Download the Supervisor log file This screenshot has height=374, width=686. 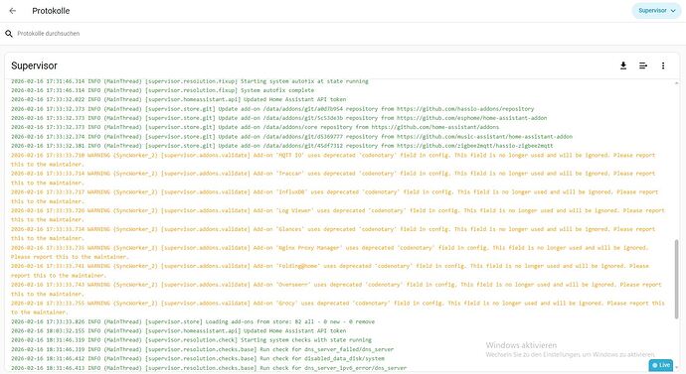click(x=623, y=65)
